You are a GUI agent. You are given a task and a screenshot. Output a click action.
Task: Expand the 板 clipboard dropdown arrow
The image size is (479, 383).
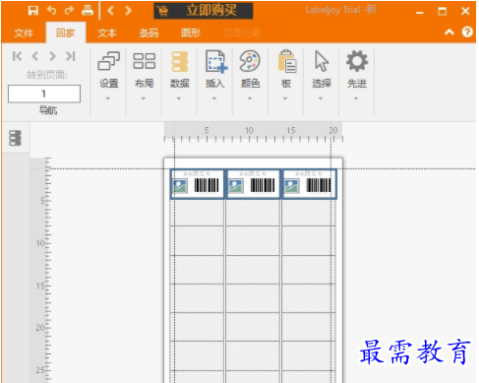(x=285, y=98)
